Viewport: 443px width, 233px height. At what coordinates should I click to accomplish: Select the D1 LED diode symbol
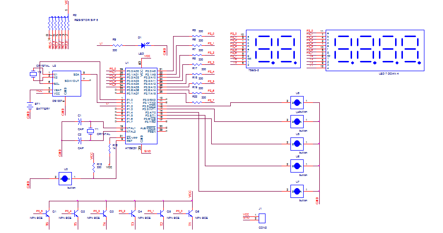144,45
